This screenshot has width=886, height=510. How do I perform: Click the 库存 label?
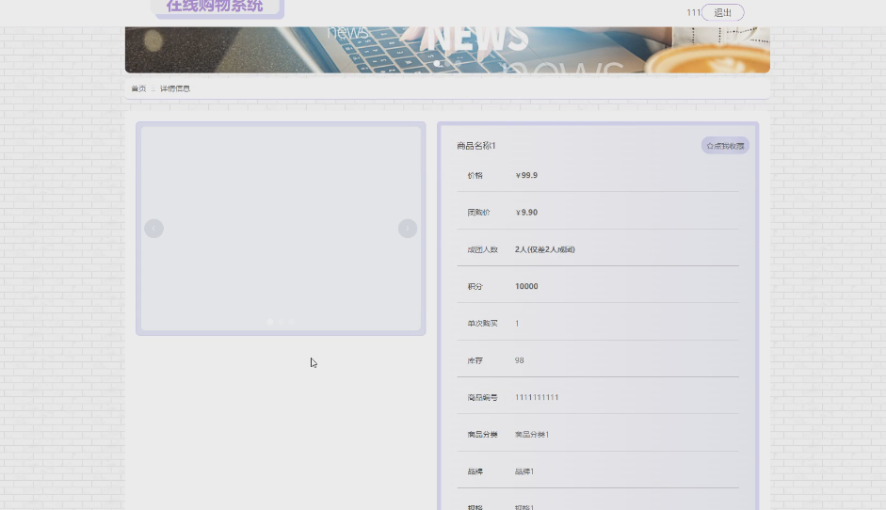pyautogui.click(x=475, y=360)
